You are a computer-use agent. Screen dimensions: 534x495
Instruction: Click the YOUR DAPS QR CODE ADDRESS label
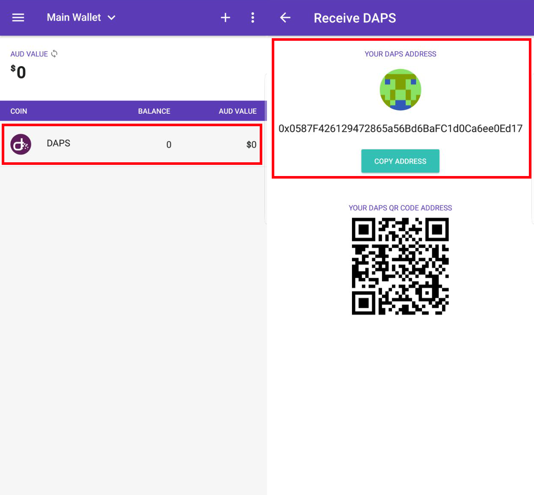click(400, 208)
